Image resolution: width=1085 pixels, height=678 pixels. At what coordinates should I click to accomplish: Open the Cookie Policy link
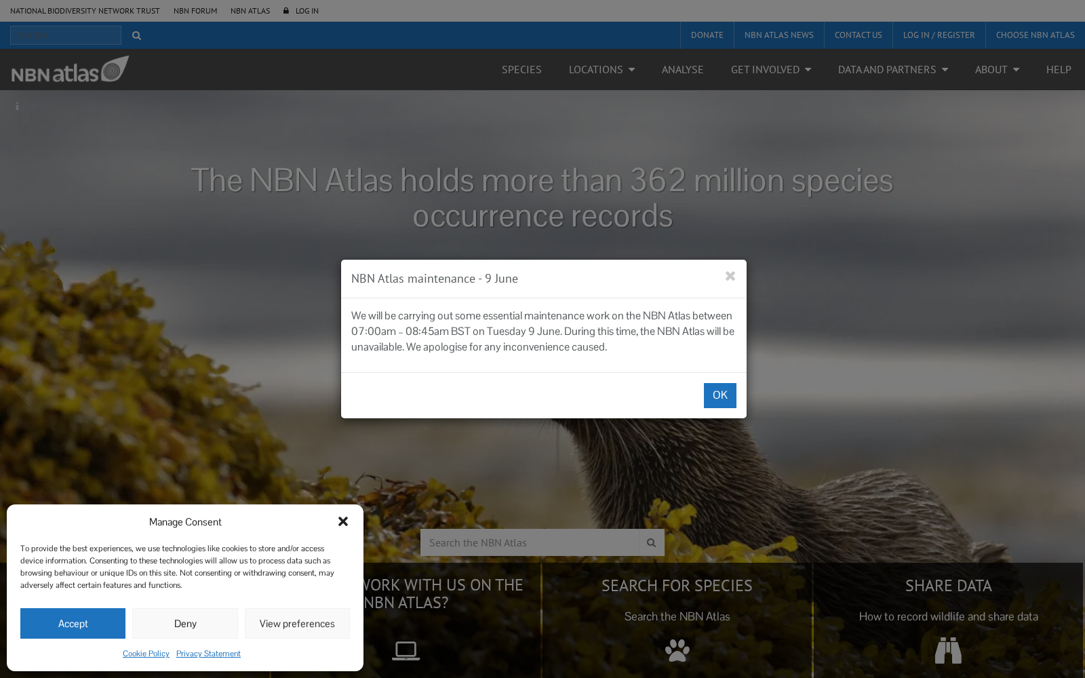[146, 654]
